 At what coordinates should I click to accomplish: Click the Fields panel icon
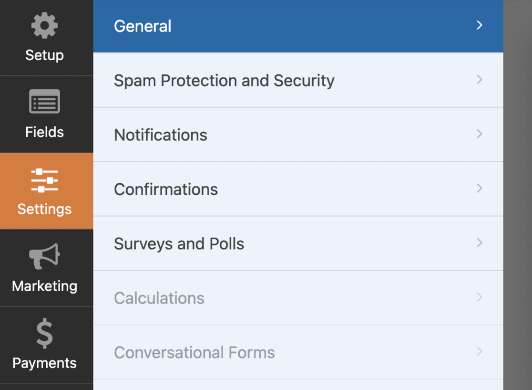pyautogui.click(x=44, y=102)
